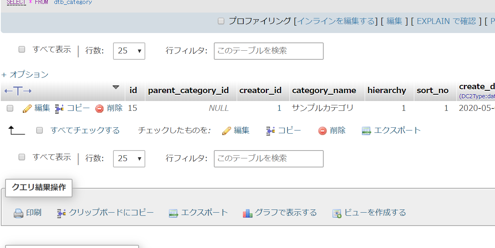The image size is (495, 248).
Task: Click pencil icon for checked items 編集
Action: [x=226, y=131]
